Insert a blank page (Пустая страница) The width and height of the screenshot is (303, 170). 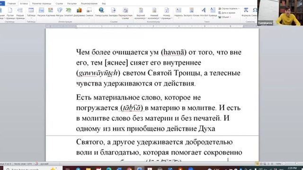click(x=10, y=13)
